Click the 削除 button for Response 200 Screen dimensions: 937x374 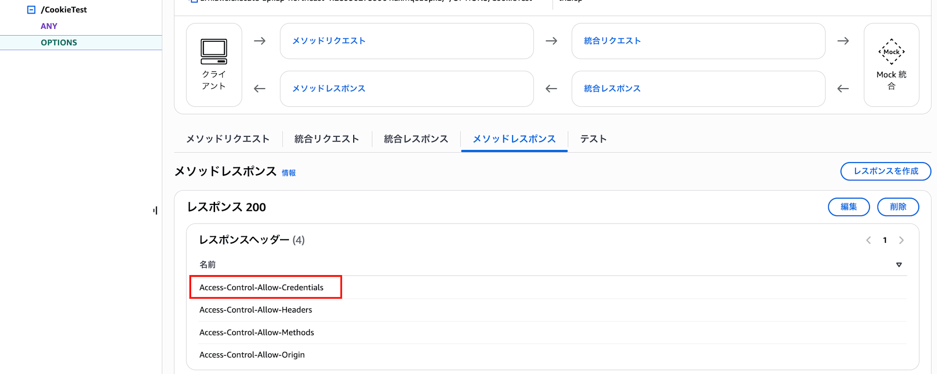(898, 207)
